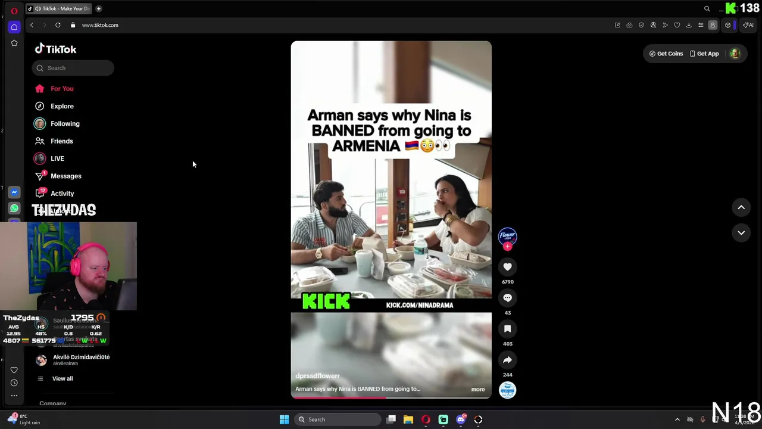Click the TikTok logo
Screen dimensions: 762x429
point(55,49)
